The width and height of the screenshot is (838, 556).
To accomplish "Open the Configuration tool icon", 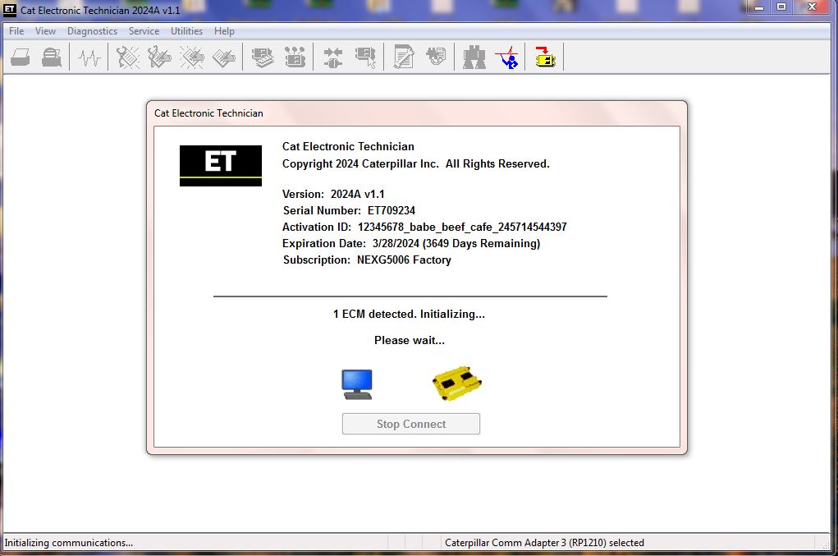I will [x=295, y=57].
